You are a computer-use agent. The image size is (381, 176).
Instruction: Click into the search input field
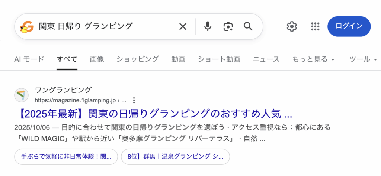point(104,26)
